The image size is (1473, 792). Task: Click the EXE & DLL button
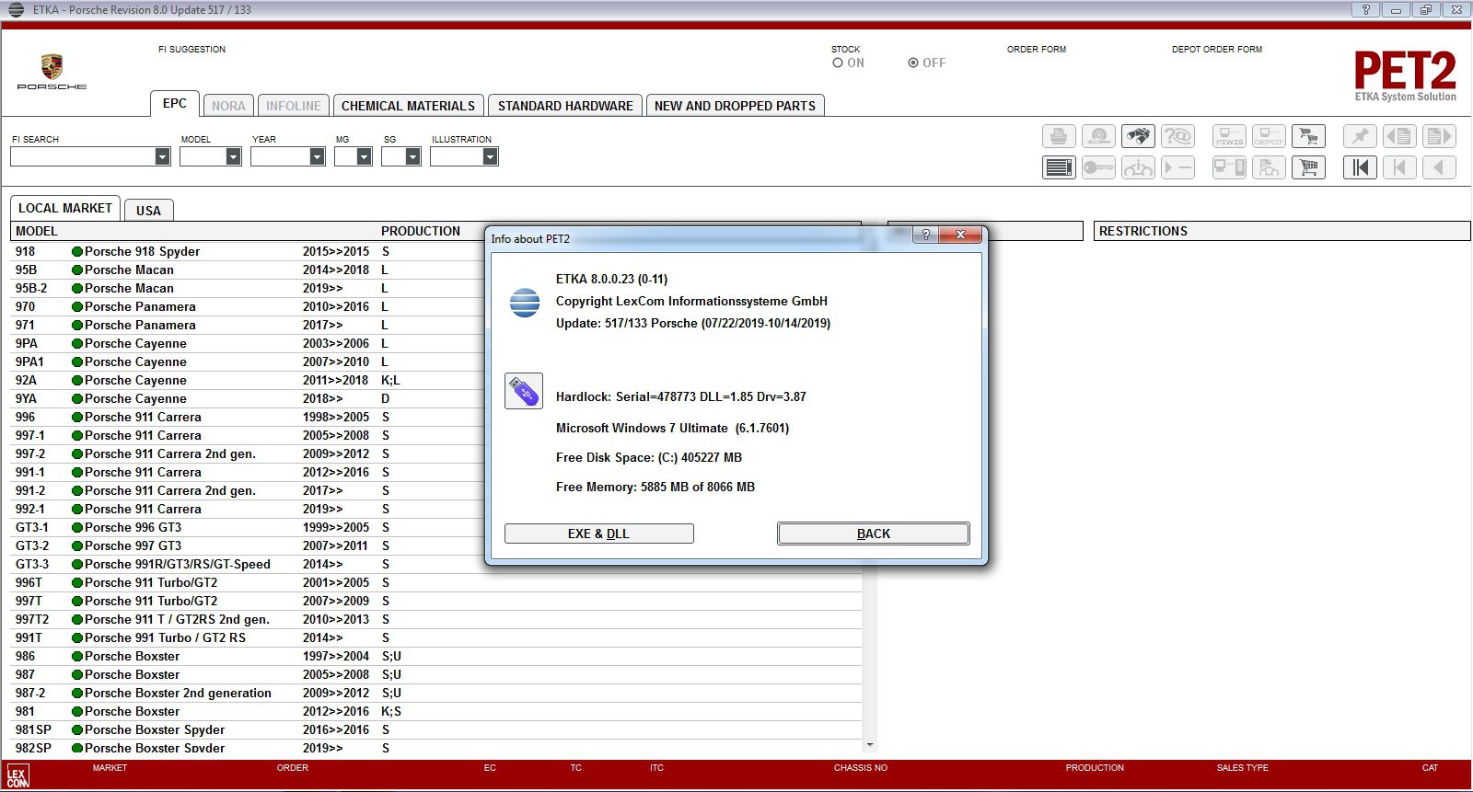coord(599,534)
